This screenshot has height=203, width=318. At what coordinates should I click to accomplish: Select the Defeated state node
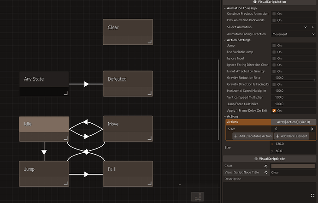tap(128, 84)
